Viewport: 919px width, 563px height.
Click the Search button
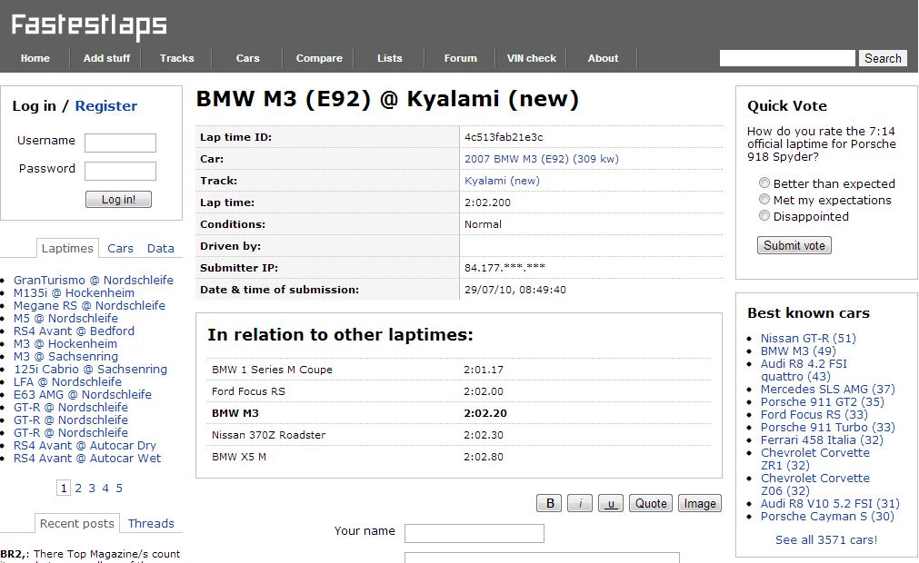point(881,57)
